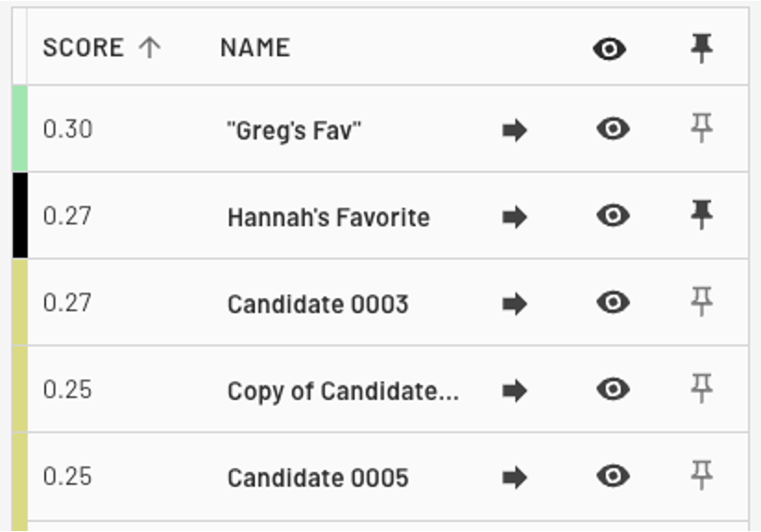The width and height of the screenshot is (761, 532).
Task: Open the arrow for Candidate 0005 row
Action: [x=514, y=478]
